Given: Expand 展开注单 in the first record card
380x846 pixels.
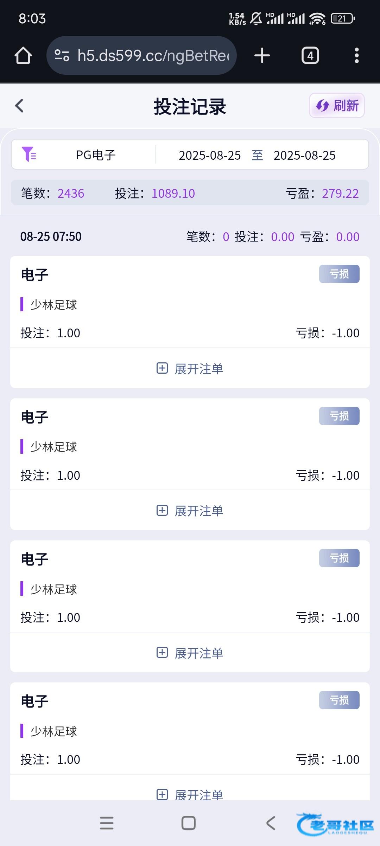Looking at the screenshot, I should 190,369.
